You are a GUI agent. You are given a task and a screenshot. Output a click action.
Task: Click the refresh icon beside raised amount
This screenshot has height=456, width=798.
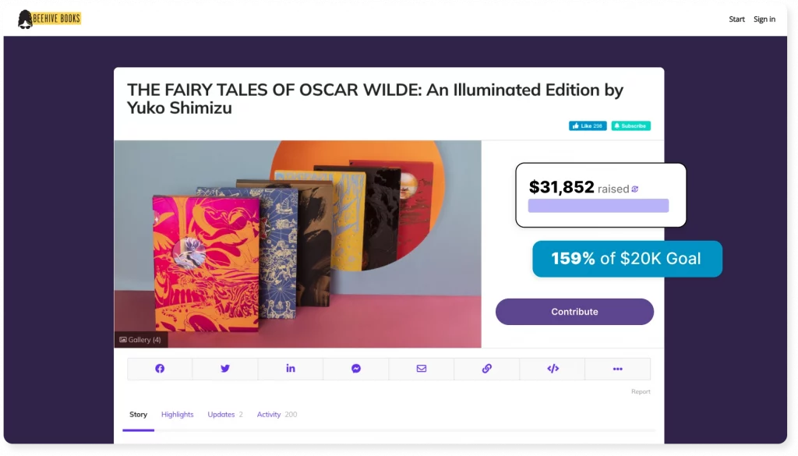[x=635, y=189]
